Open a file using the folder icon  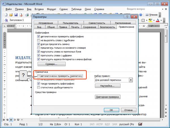[11, 15]
